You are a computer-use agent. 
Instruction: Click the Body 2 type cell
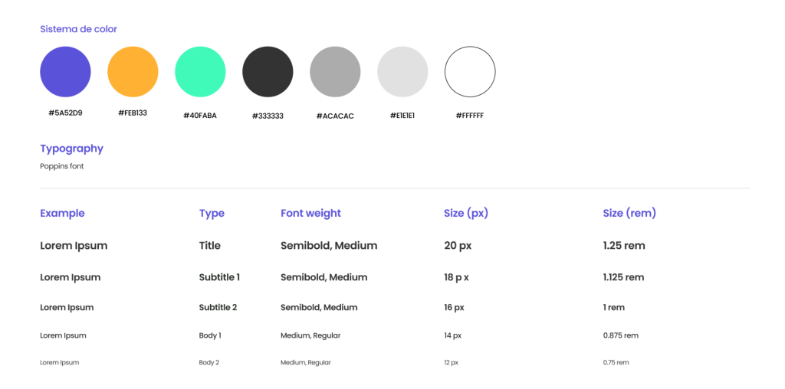pos(209,362)
